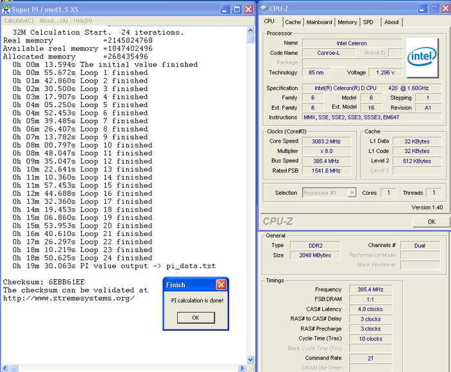The image size is (451, 372).
Task: Click OK in the Finish dialog
Action: 196,318
